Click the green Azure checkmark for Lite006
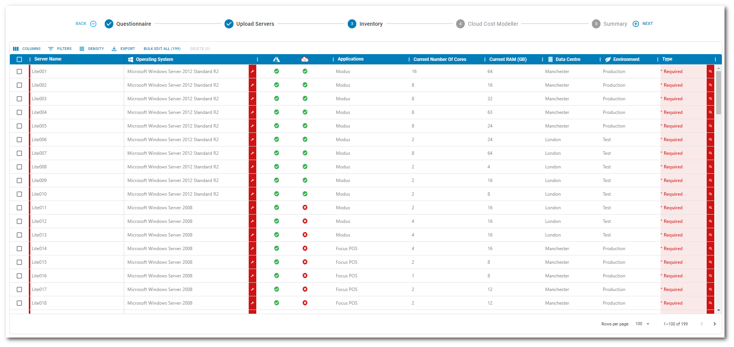Viewport: 734px width, 347px height. click(276, 140)
